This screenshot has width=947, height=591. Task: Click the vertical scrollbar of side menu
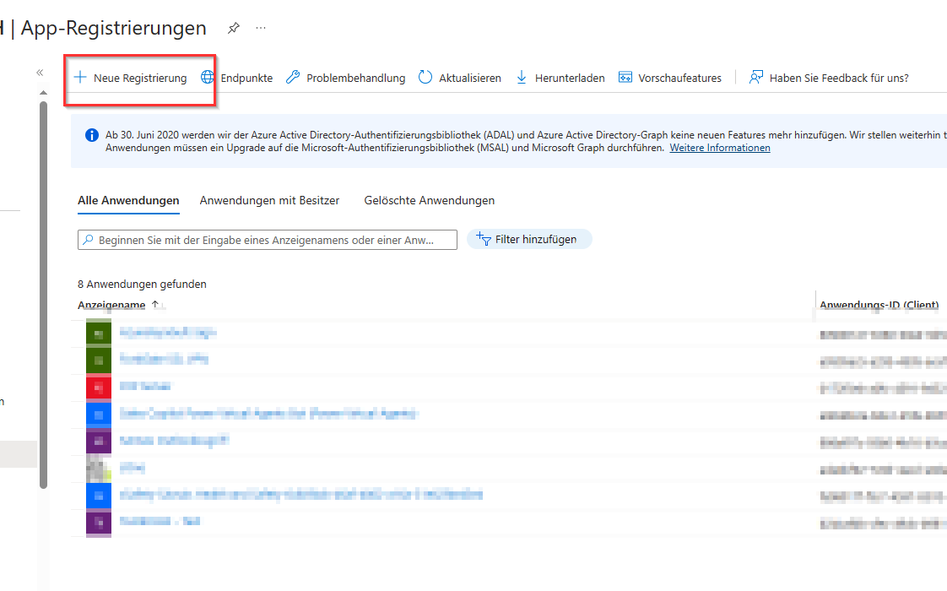point(44,295)
